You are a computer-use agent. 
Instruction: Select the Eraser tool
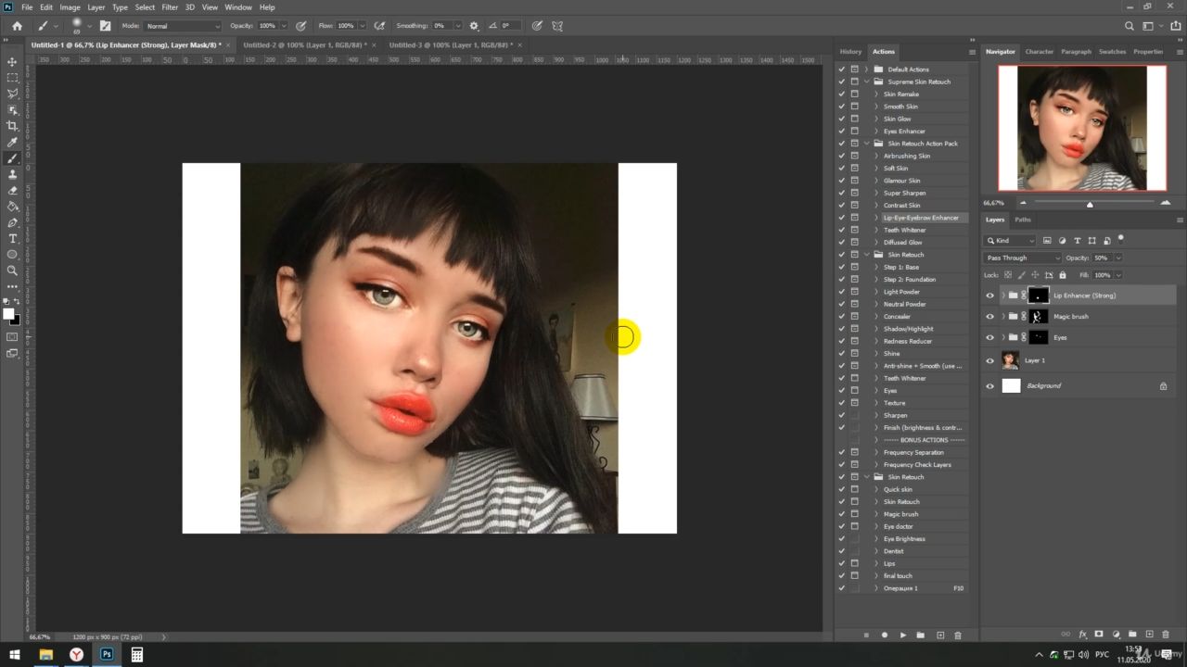[12, 191]
